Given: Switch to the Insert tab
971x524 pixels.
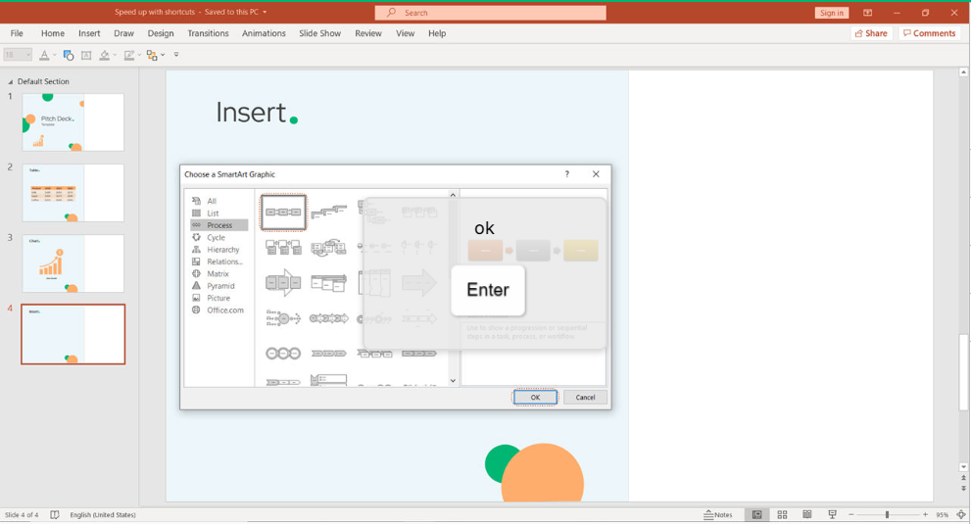Looking at the screenshot, I should coord(89,33).
